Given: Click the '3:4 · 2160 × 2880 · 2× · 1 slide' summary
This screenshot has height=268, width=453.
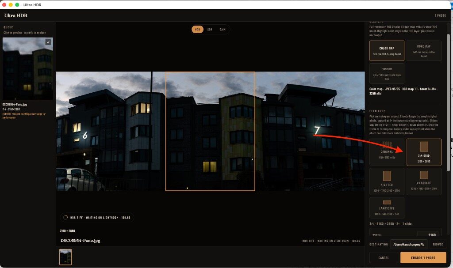Looking at the screenshot, I should click(x=390, y=223).
